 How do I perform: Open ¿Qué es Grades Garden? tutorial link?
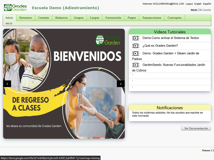tap(160, 46)
